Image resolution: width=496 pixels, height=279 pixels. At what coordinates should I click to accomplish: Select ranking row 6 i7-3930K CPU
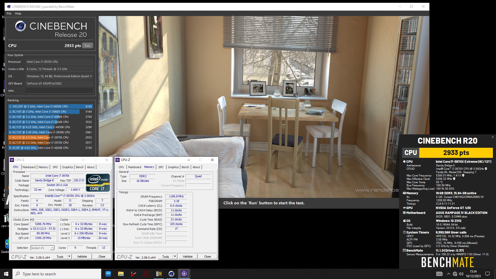pyautogui.click(x=51, y=132)
